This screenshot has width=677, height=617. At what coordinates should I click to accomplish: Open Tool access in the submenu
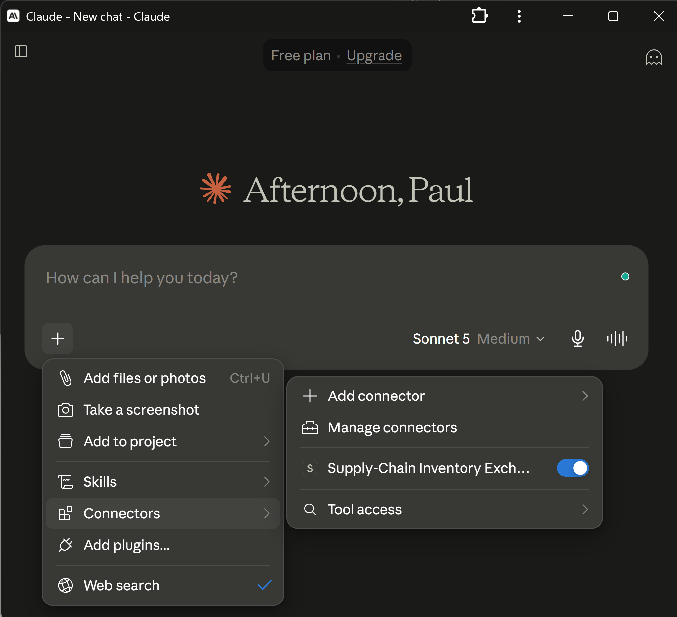pos(444,509)
